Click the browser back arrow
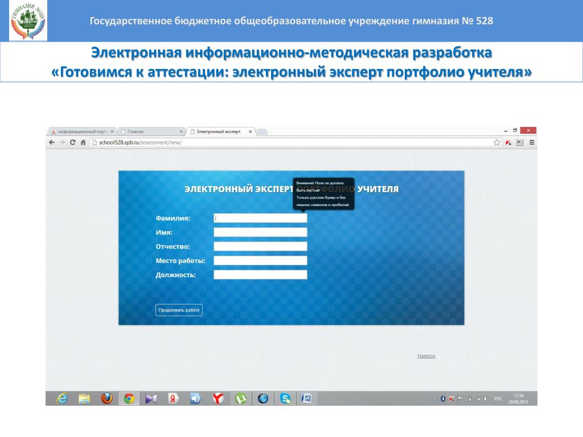This screenshot has width=583, height=437. [52, 142]
